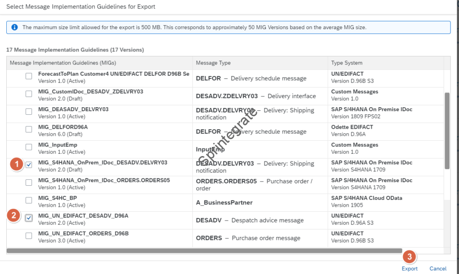Click the vertical scrollbar of the table
This screenshot has width=459, height=274.
447,130
